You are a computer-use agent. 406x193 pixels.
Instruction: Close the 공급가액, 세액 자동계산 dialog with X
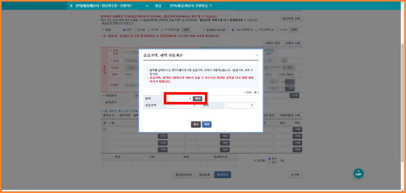[x=257, y=55]
